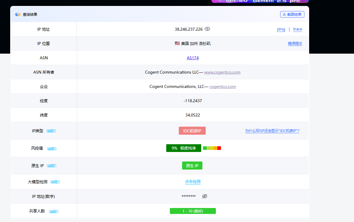Visit www.cogentco.com owner link
354x222 pixels.
[222, 72]
